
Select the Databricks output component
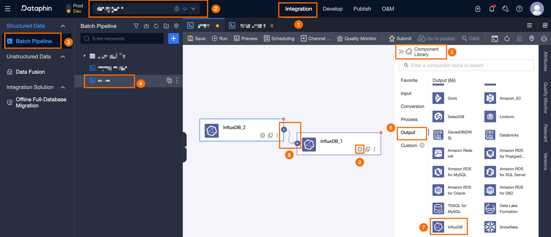(x=502, y=135)
